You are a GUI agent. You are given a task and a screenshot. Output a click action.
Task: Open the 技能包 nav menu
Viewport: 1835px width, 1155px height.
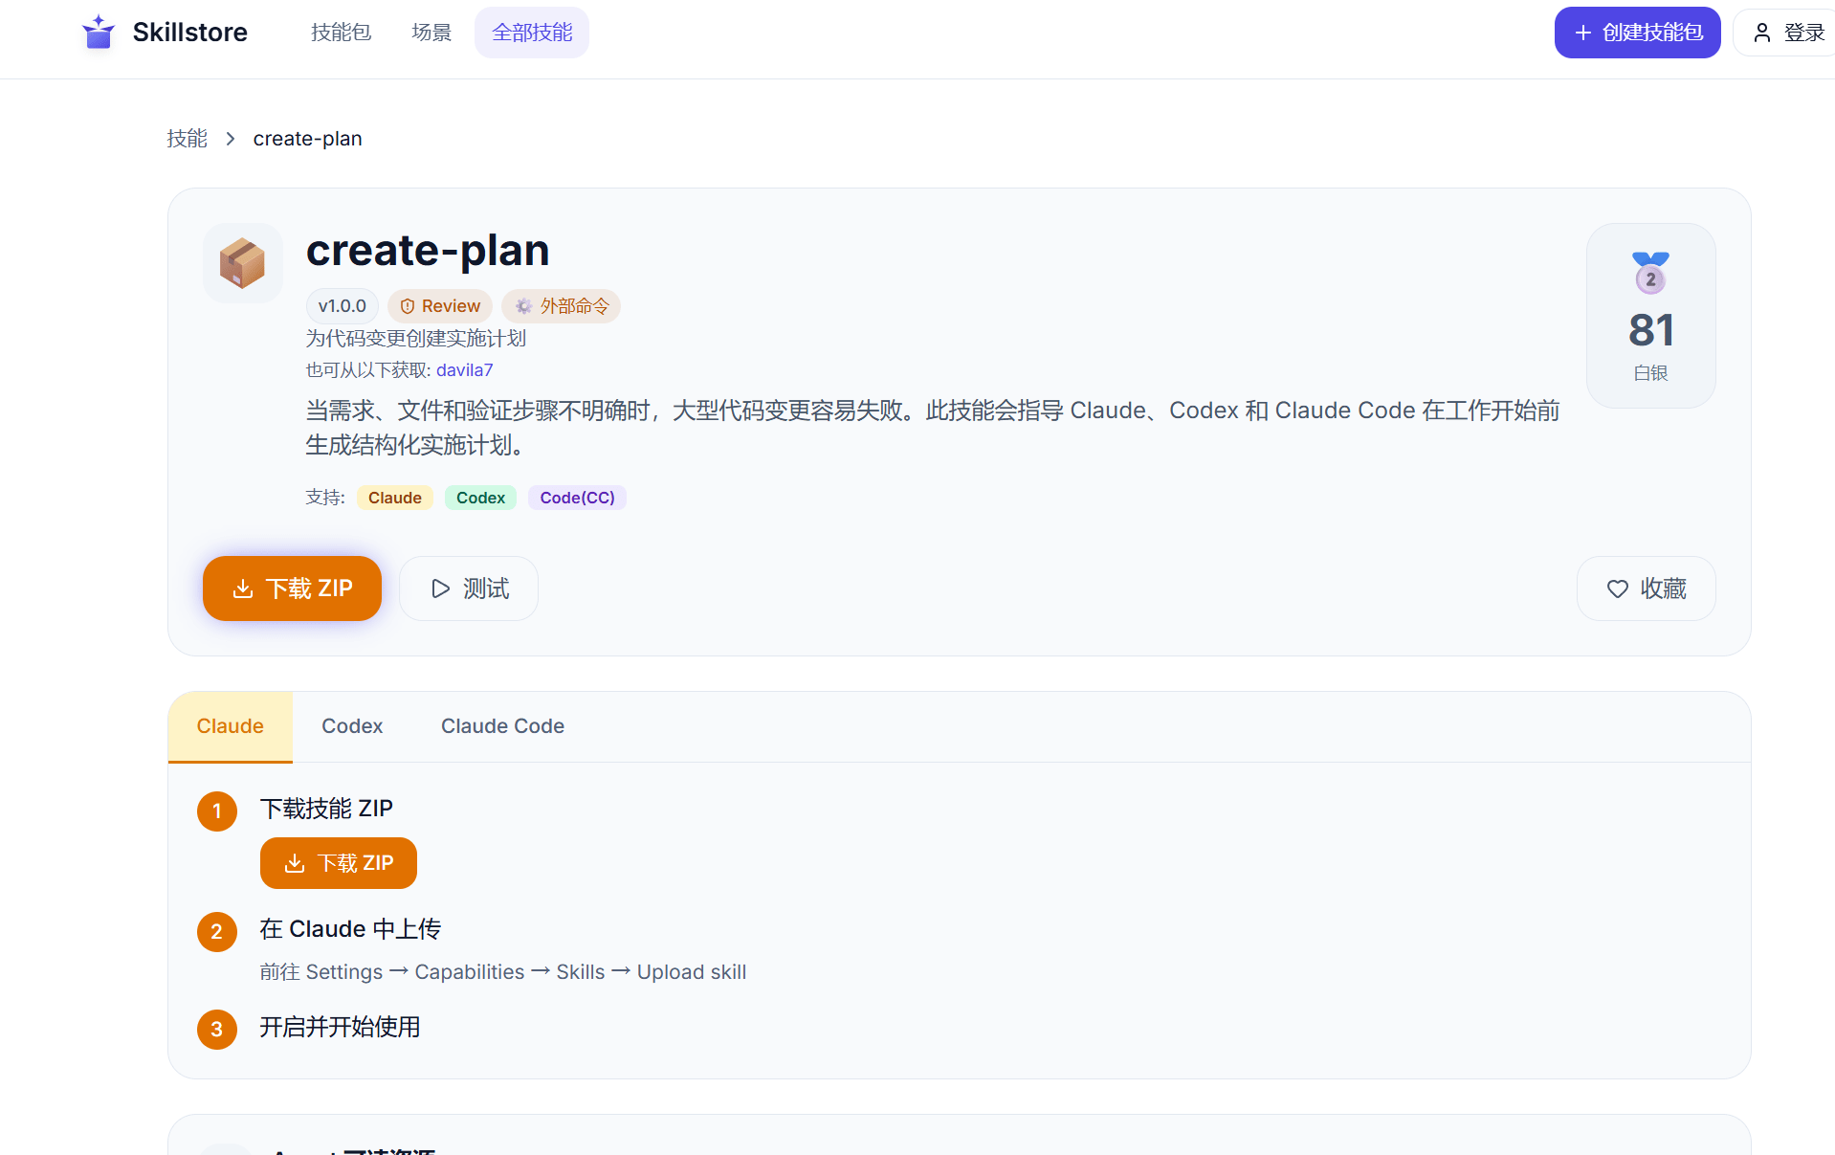[341, 33]
